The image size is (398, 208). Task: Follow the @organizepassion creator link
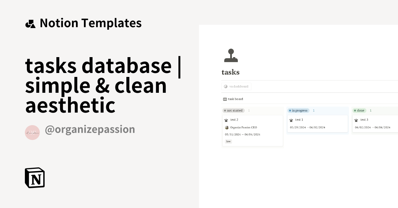point(90,129)
